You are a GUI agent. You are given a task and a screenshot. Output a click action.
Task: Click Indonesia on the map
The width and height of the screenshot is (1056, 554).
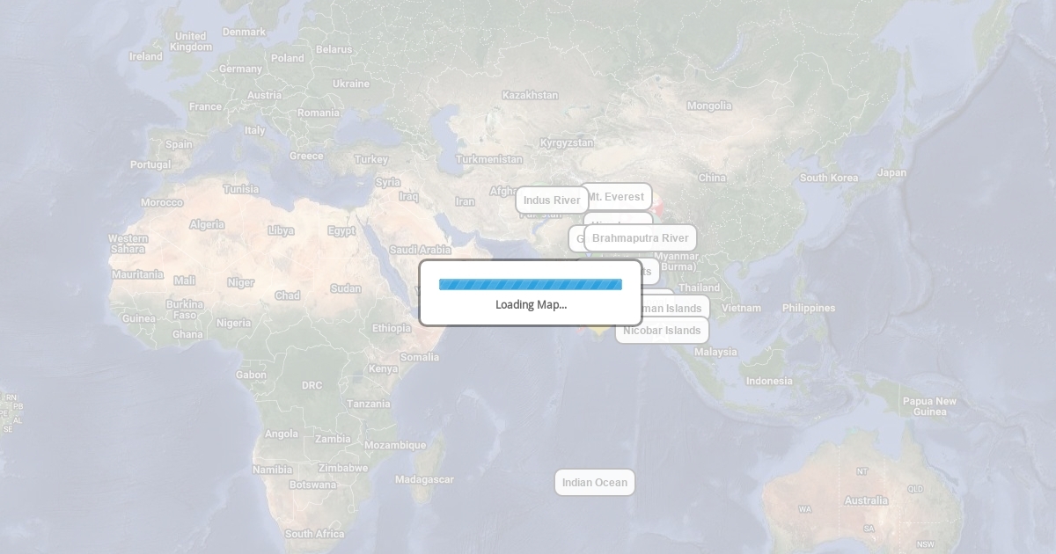click(x=769, y=381)
